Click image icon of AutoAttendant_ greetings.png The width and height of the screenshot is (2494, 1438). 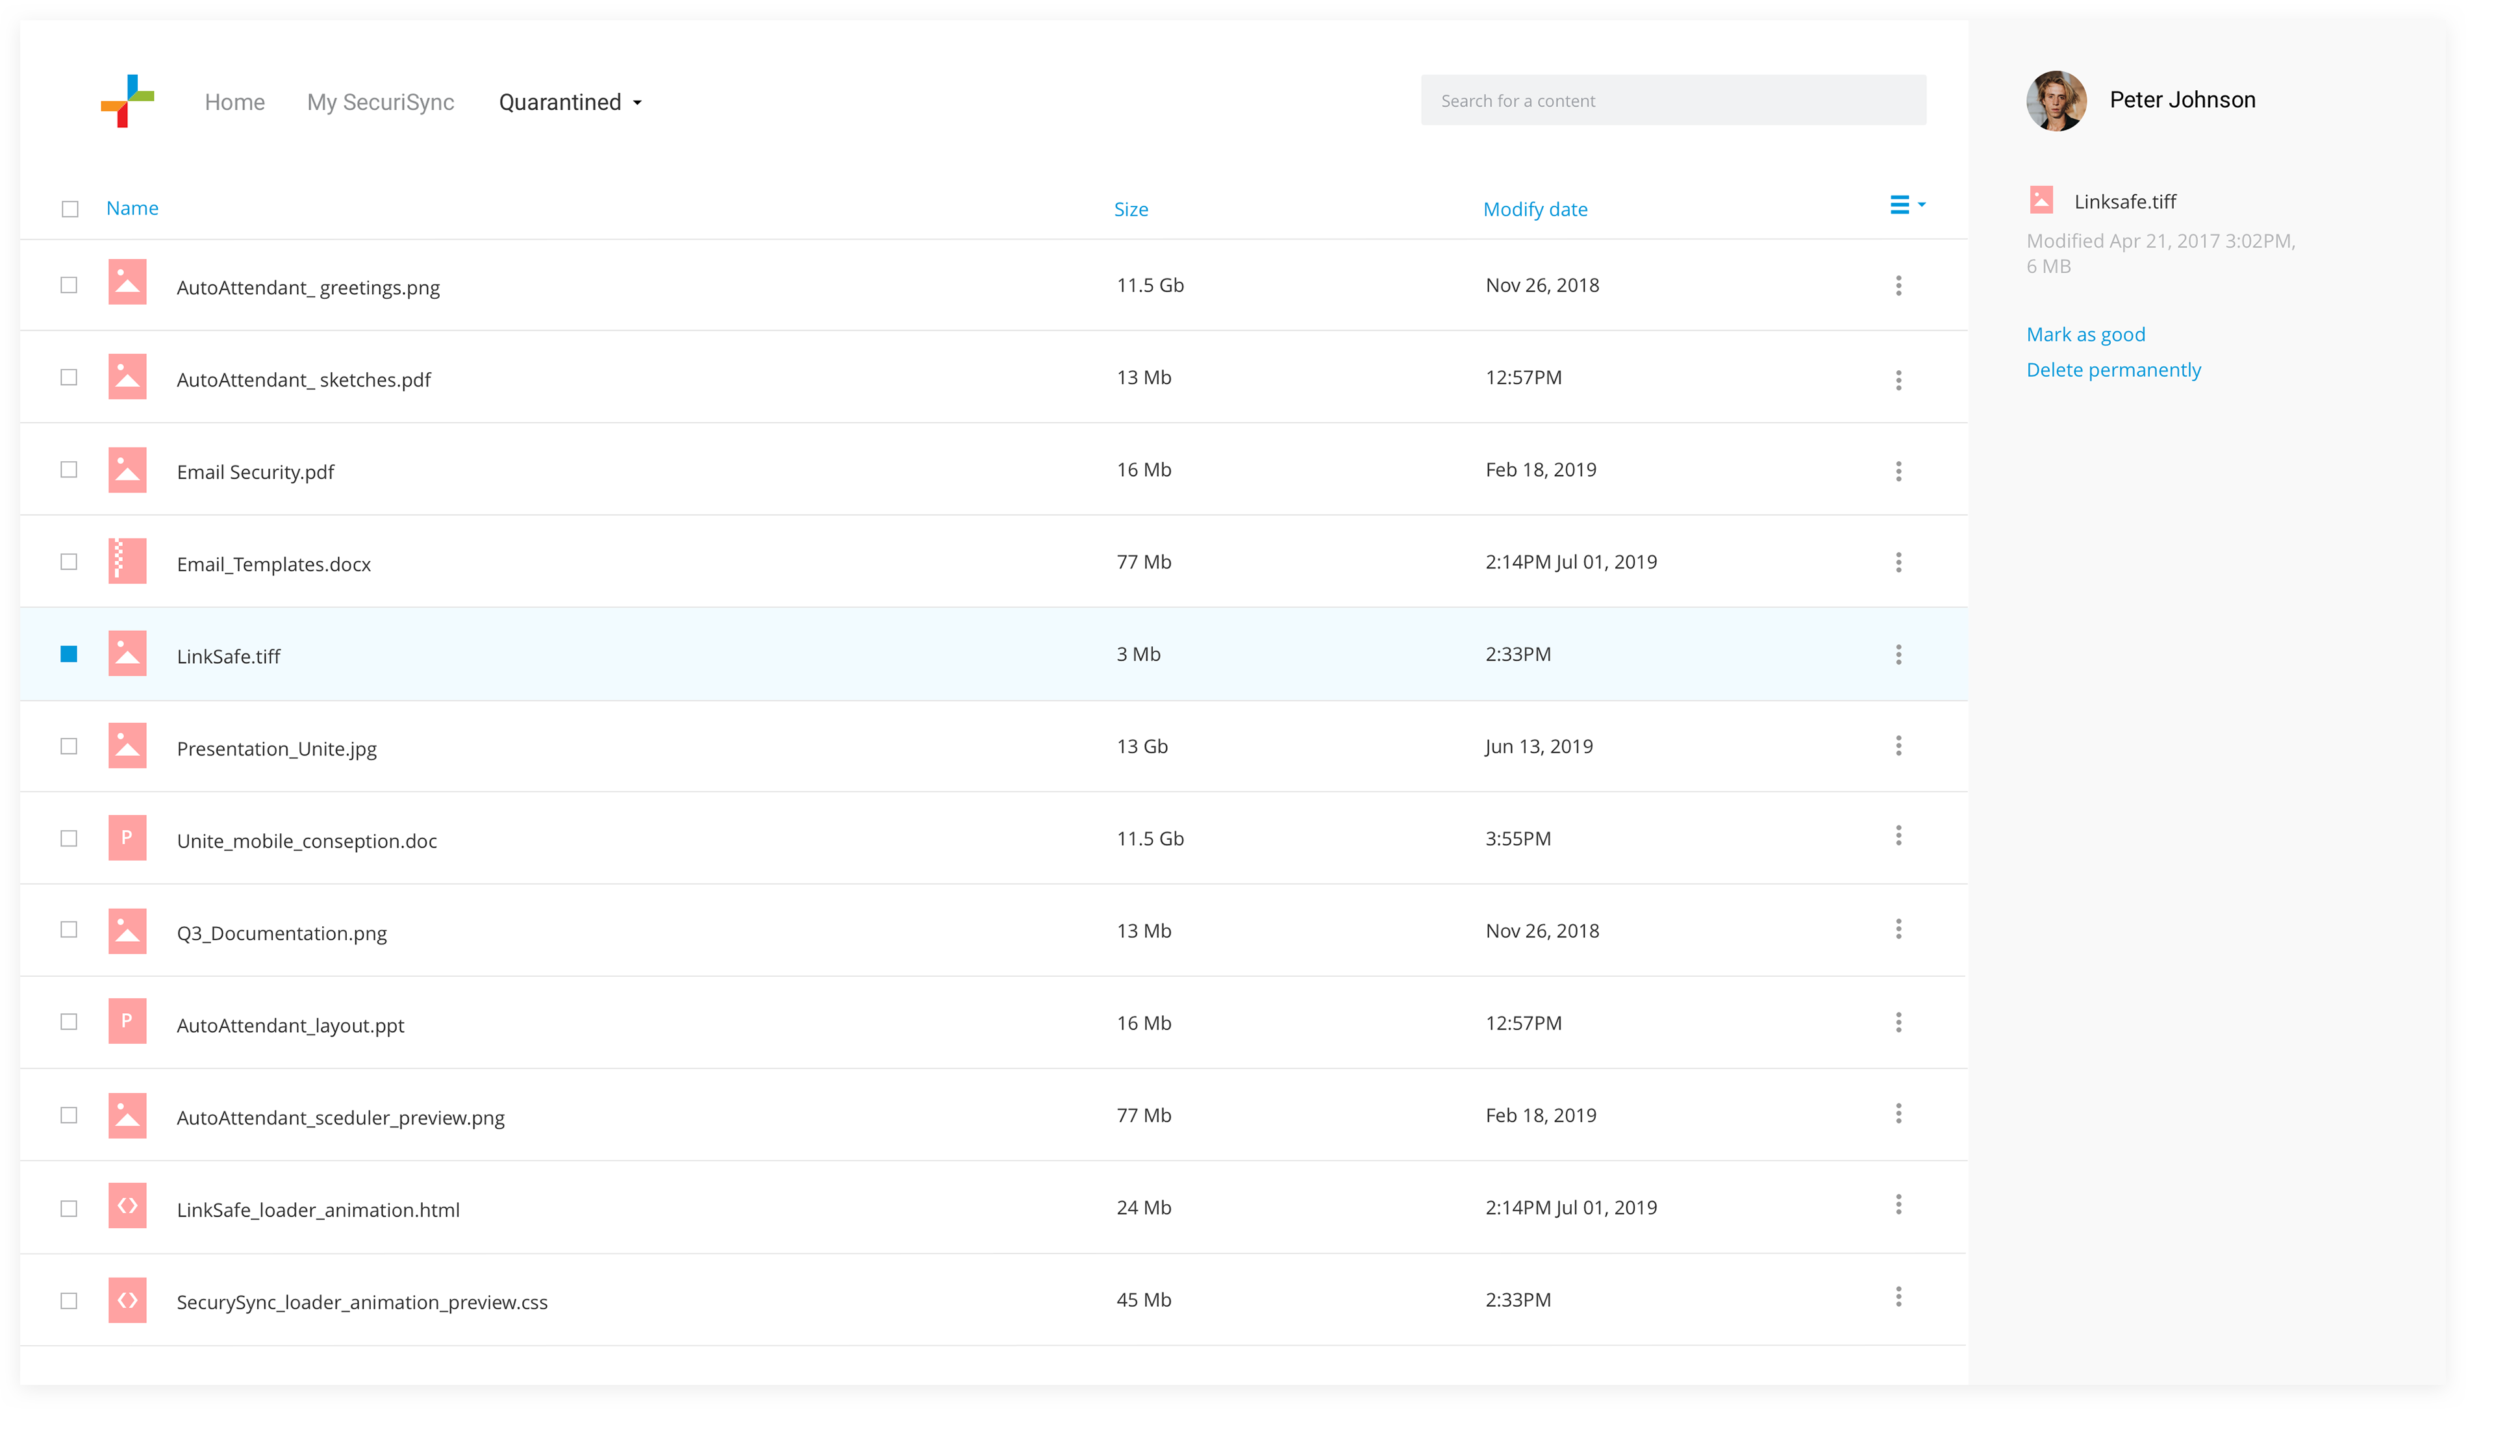coord(127,281)
